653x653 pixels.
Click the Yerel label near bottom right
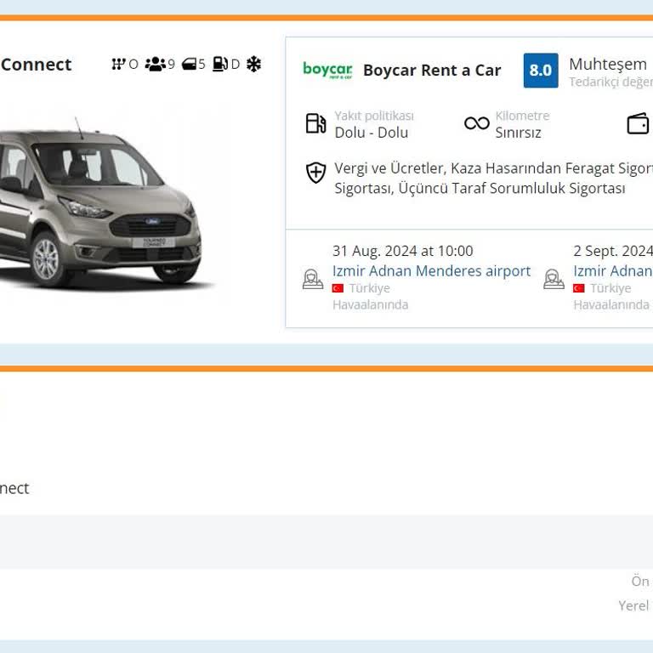(633, 605)
